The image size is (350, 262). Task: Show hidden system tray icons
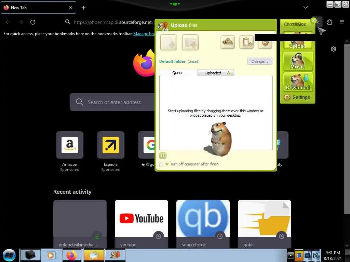[291, 255]
